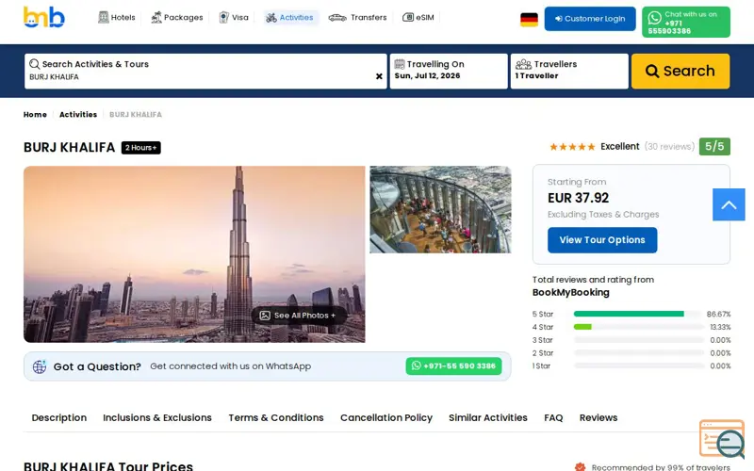Viewport: 754px width, 471px height.
Task: Open the Packages menu item
Action: coord(177,18)
